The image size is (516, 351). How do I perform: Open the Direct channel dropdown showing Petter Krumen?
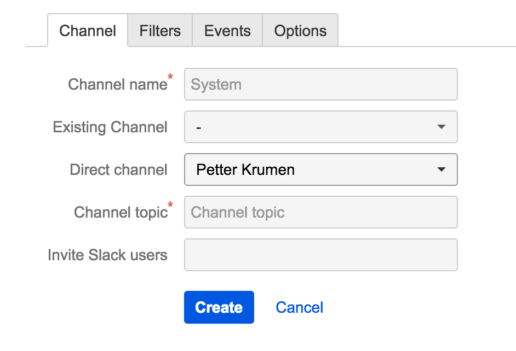(x=312, y=169)
